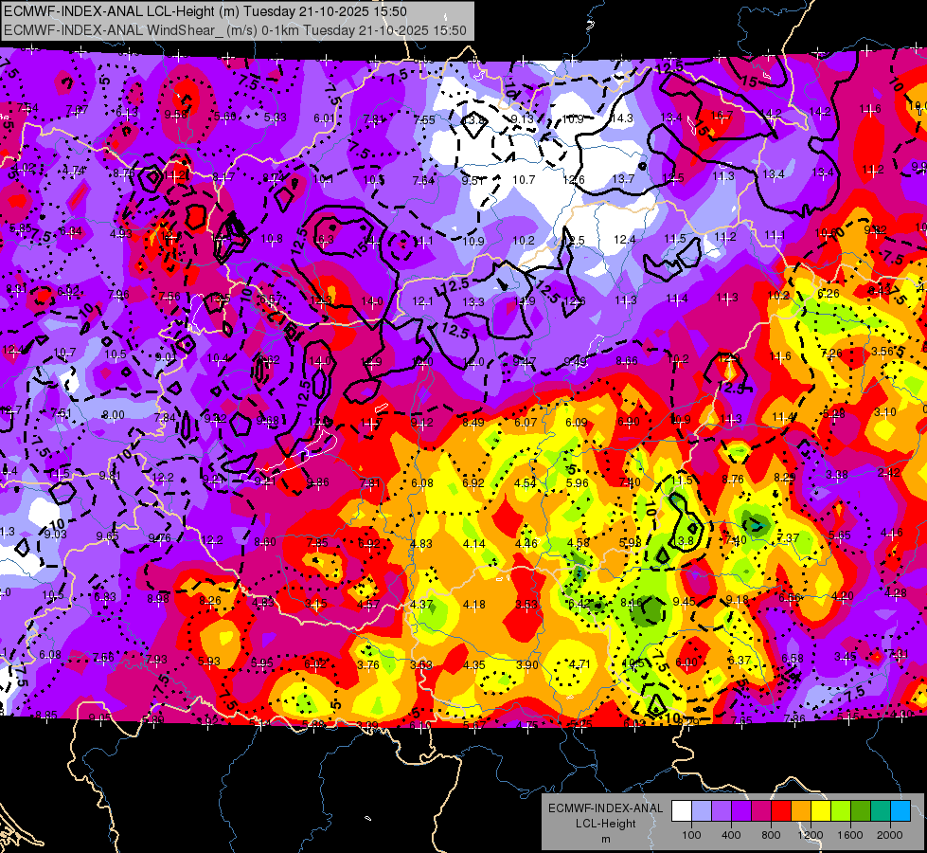The width and height of the screenshot is (927, 853).
Task: Click the 5.96 grid value
Action: 577,482
